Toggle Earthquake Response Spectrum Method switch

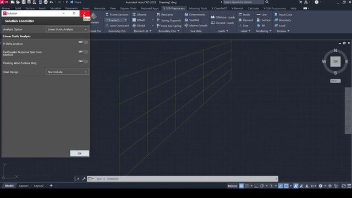click(x=83, y=52)
